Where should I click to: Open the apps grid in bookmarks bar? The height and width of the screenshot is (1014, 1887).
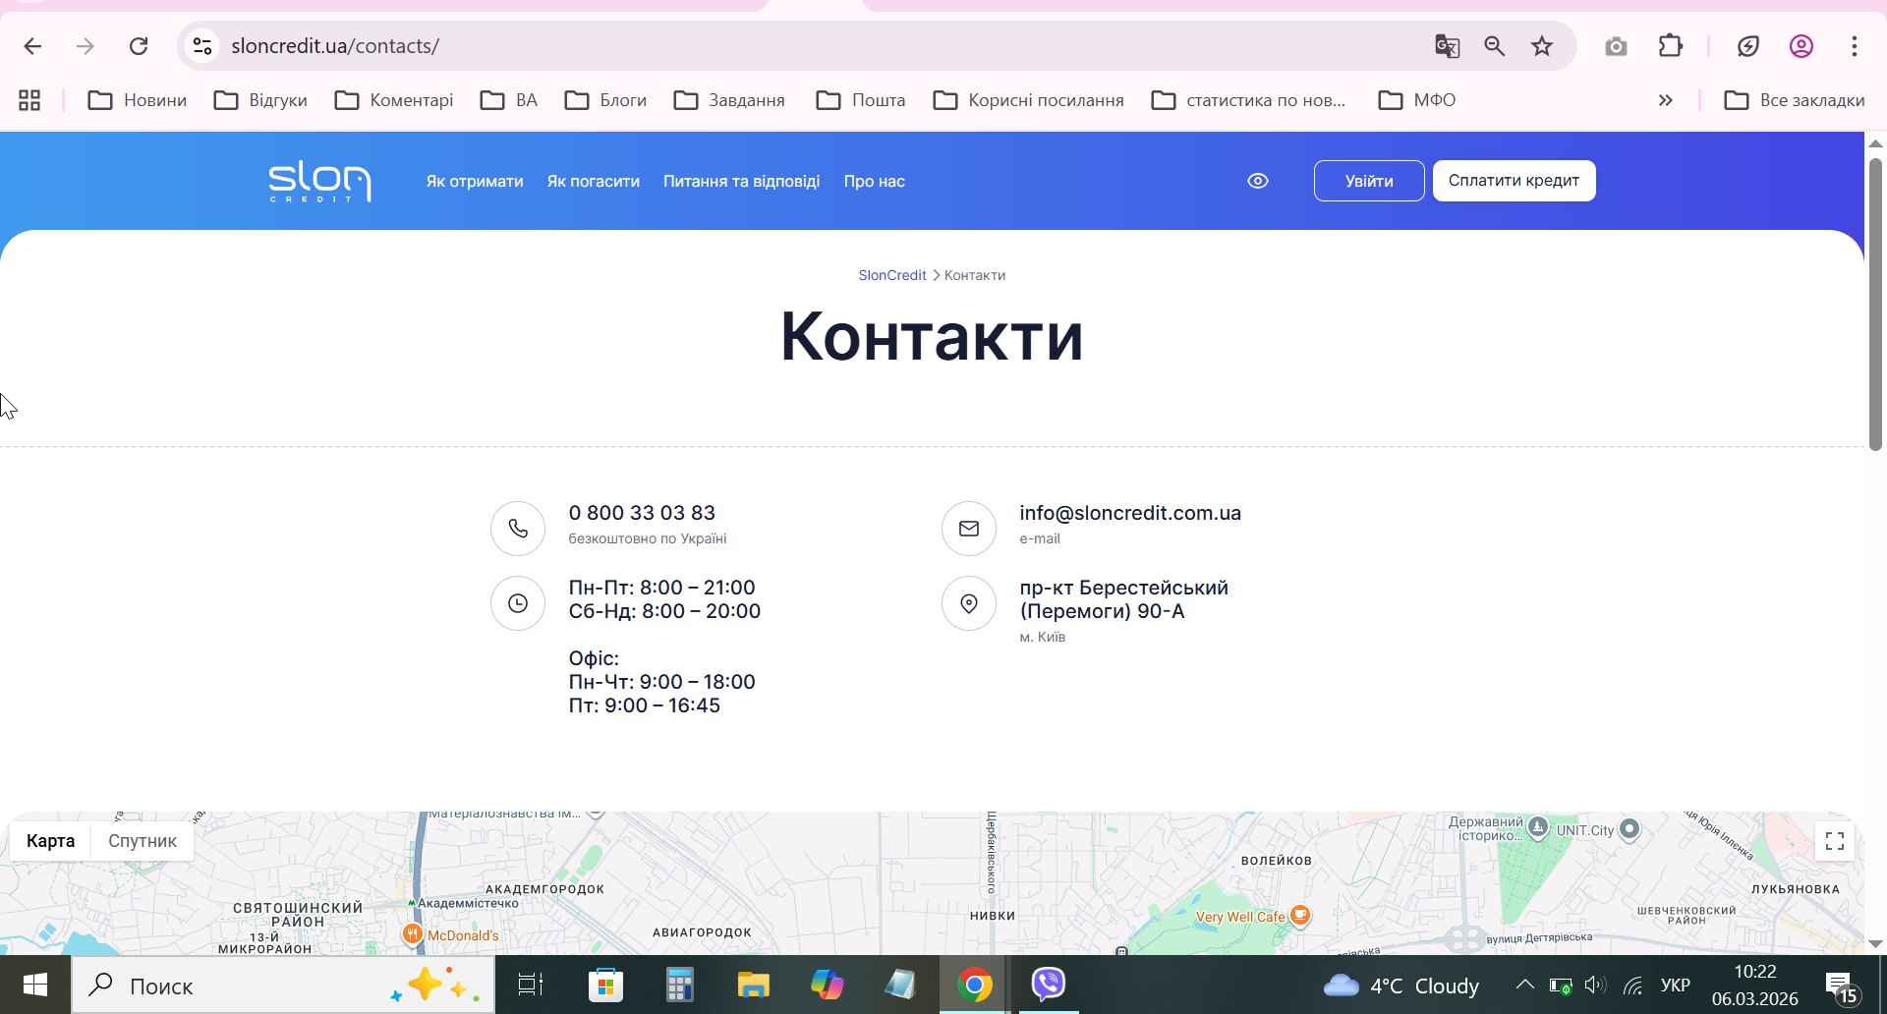[29, 100]
